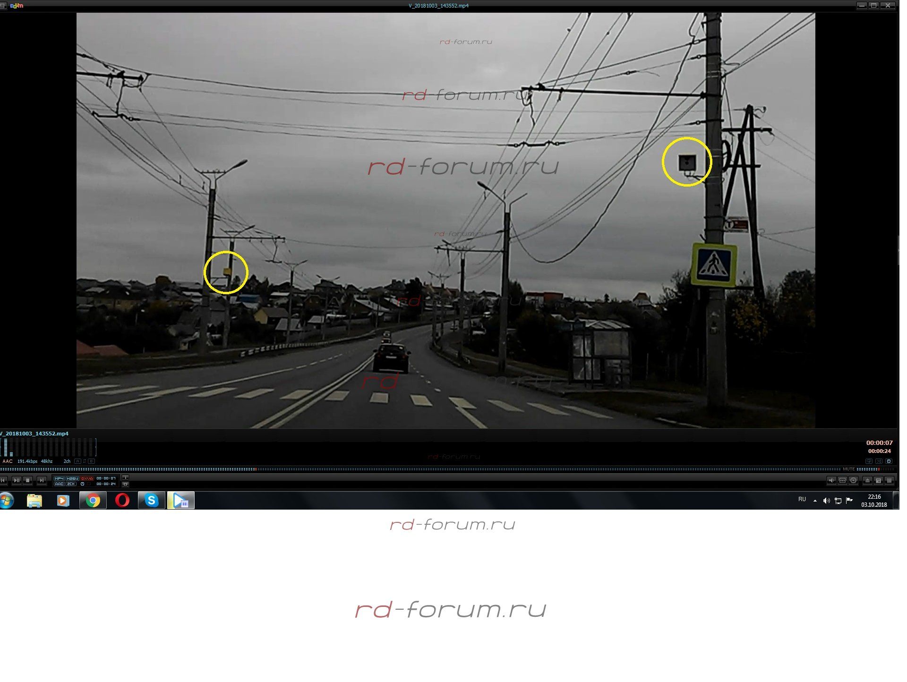Toggle the MUTE label
The height and width of the screenshot is (682, 907).
click(849, 469)
